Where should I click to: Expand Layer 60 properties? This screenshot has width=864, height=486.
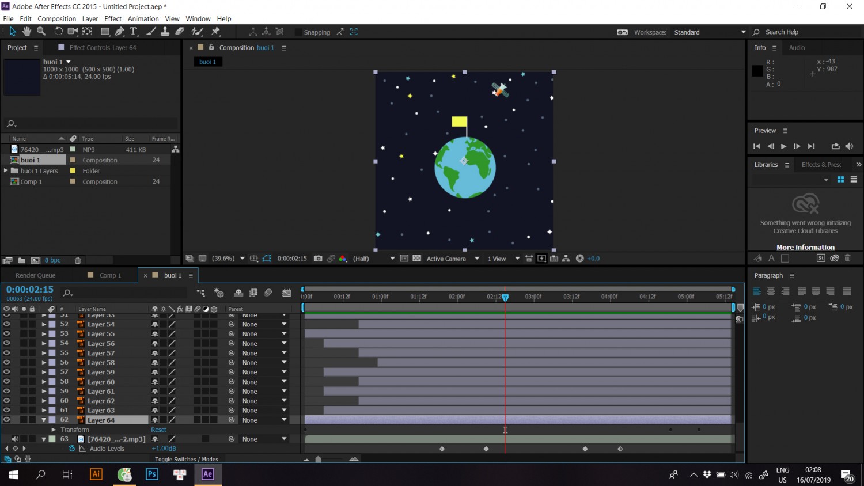[44, 382]
